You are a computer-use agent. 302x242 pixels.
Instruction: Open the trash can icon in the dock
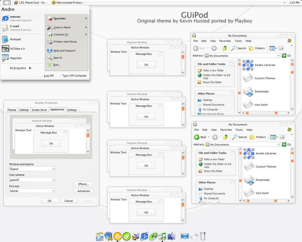coord(203,236)
